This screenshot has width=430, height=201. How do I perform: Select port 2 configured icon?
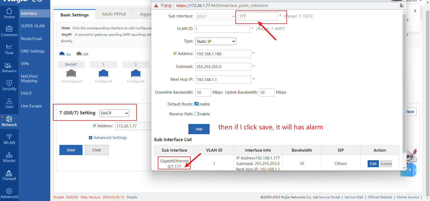[136, 73]
